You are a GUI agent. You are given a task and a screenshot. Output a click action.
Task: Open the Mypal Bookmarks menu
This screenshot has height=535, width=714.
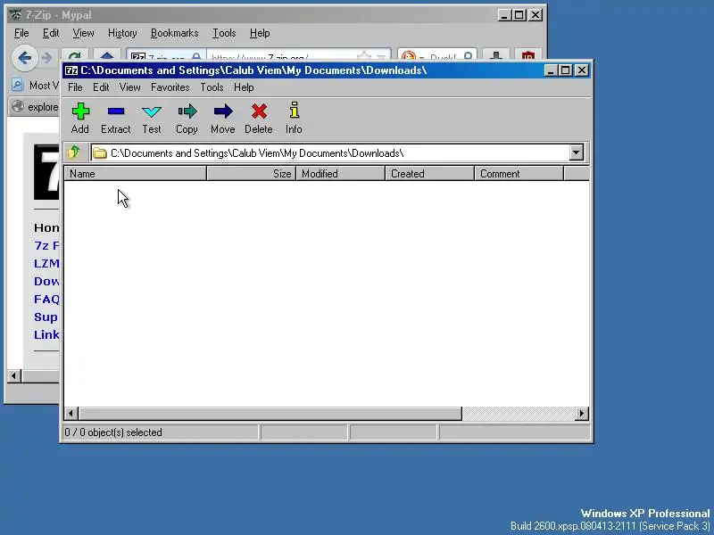pyautogui.click(x=174, y=33)
